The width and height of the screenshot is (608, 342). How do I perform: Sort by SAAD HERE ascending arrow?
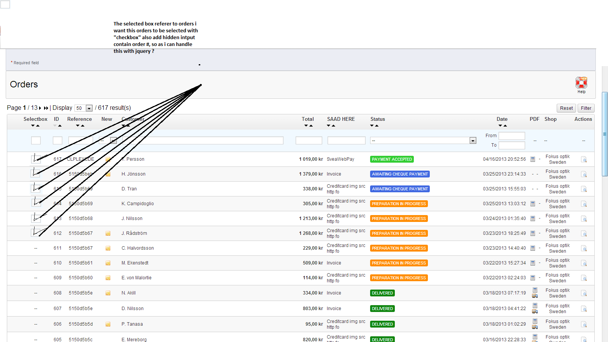(x=333, y=126)
